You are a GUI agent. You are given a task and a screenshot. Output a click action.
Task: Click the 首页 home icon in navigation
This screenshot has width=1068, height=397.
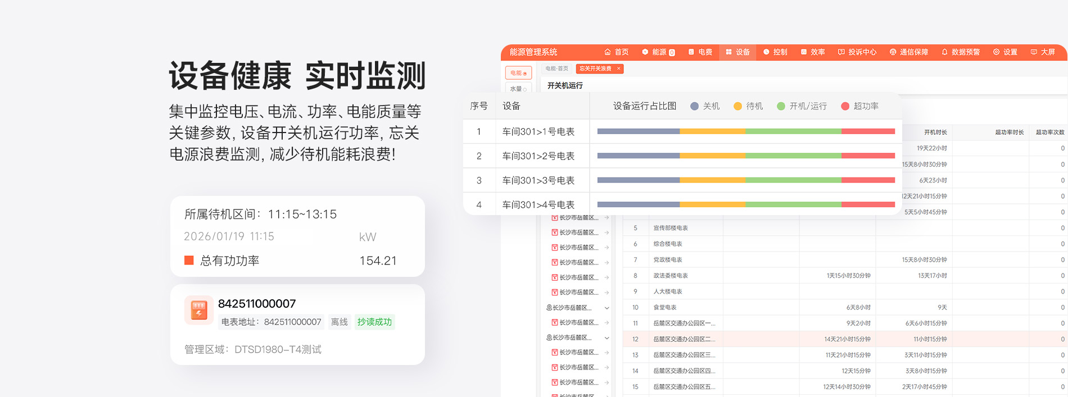pyautogui.click(x=607, y=52)
